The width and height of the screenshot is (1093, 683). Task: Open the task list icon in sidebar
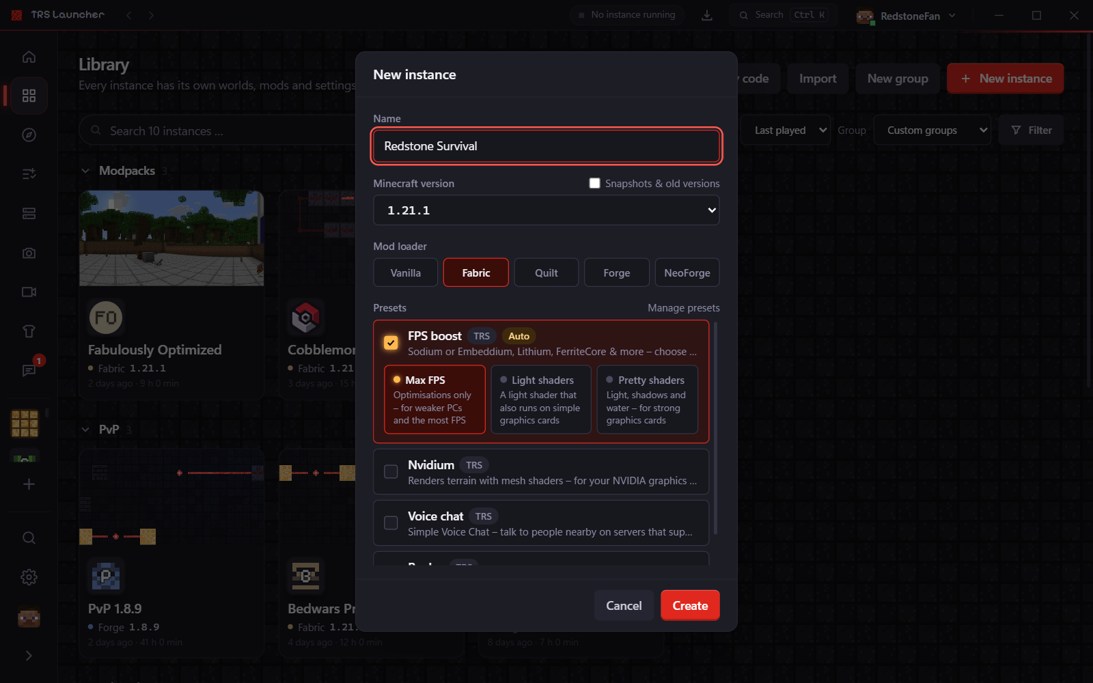[x=29, y=174]
